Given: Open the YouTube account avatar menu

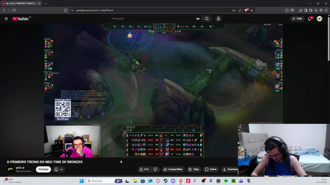Looking at the screenshot, I should pyautogui.click(x=319, y=18).
